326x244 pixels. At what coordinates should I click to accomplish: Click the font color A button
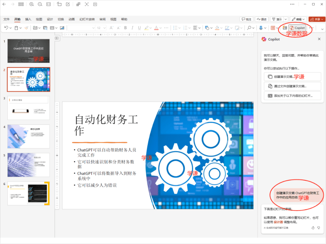(x=156, y=28)
